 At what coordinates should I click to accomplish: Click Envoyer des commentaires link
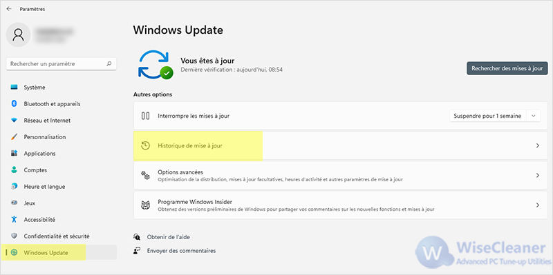(x=181, y=251)
